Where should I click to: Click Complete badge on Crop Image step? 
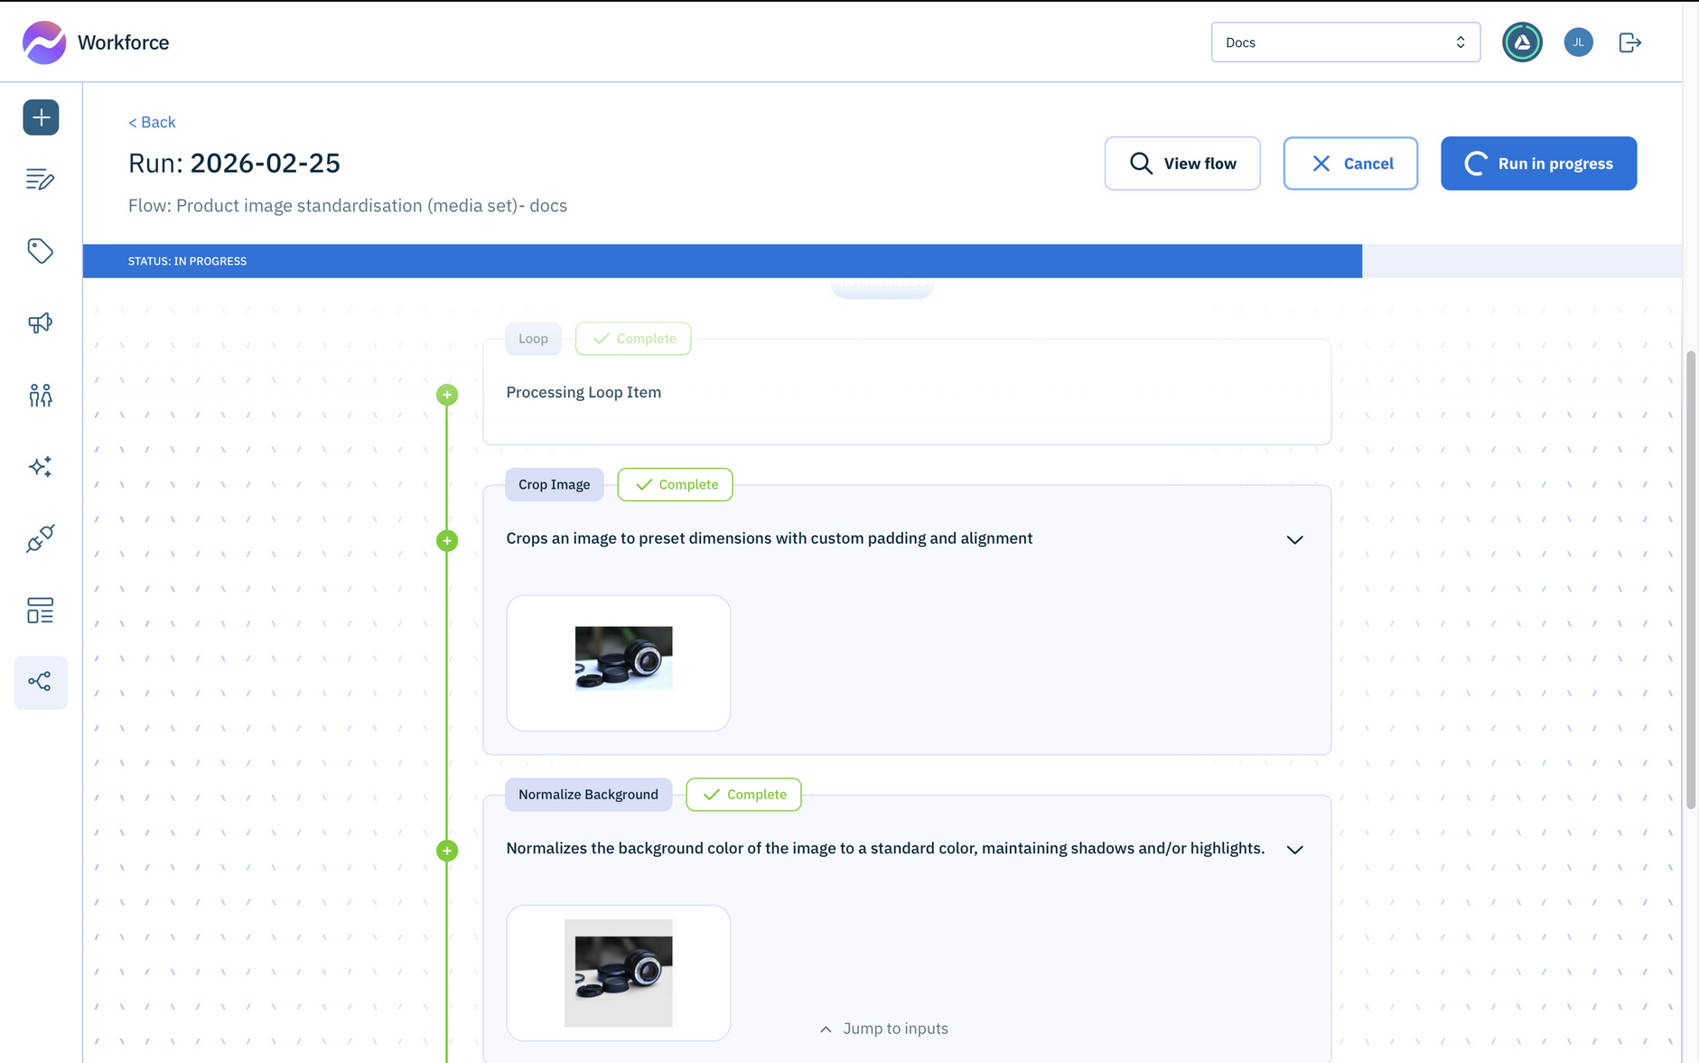pyautogui.click(x=675, y=484)
